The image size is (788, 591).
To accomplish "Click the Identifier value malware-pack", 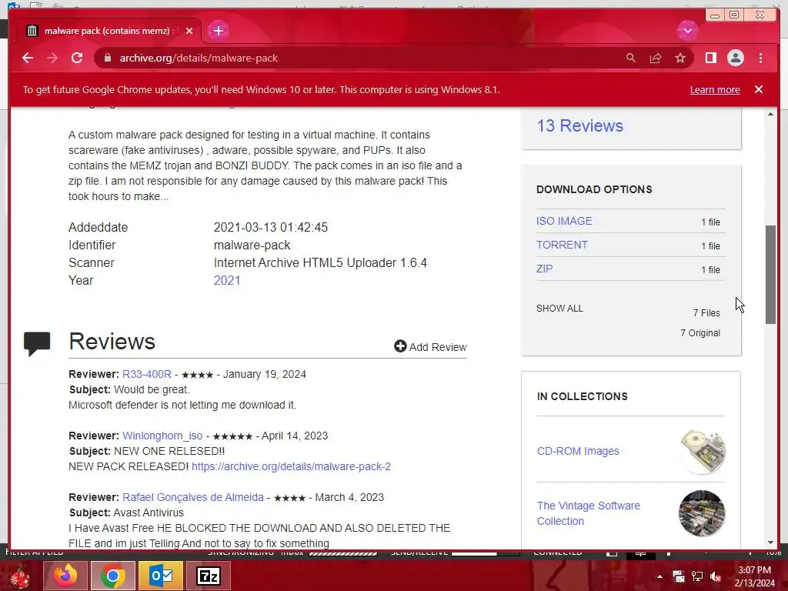I will point(252,245).
